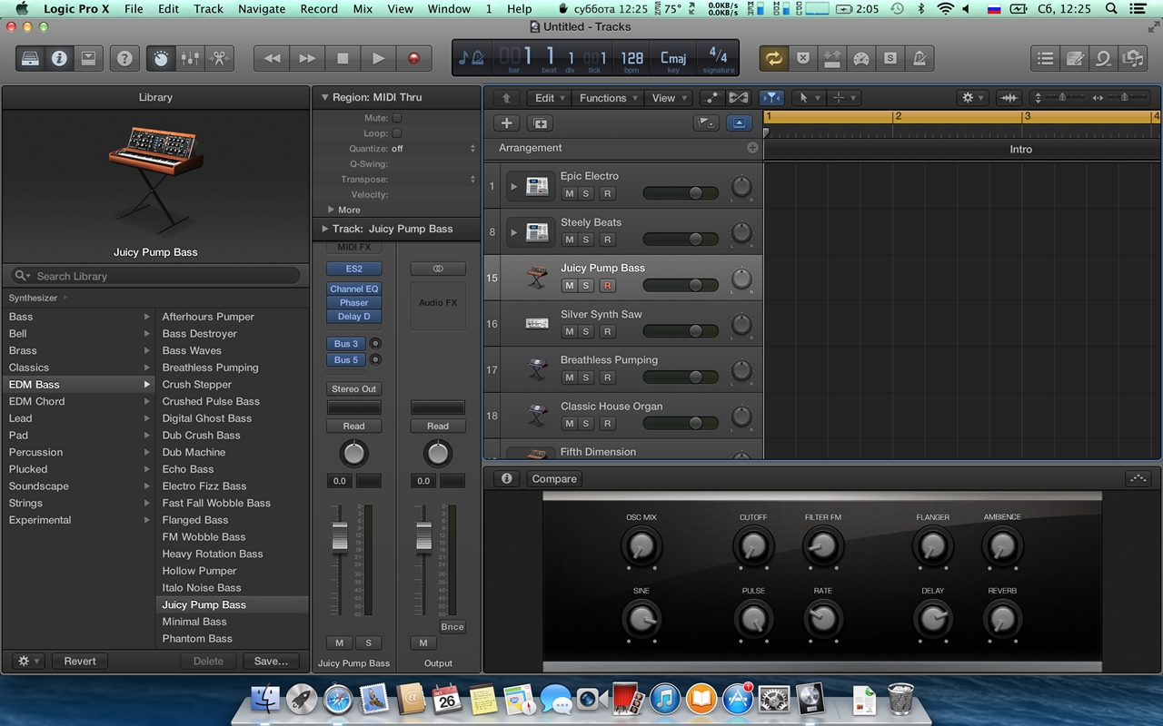This screenshot has width=1163, height=726.
Task: Toggle the Metronome click button
Action: coord(919,58)
